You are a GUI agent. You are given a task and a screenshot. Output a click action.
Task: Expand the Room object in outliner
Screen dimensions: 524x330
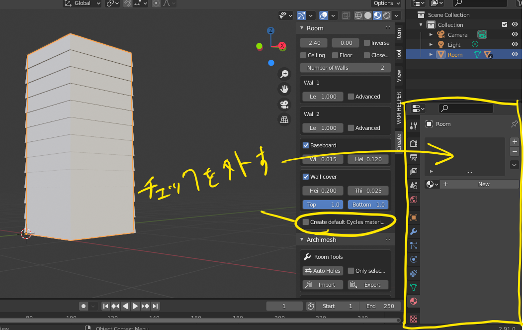pyautogui.click(x=431, y=55)
